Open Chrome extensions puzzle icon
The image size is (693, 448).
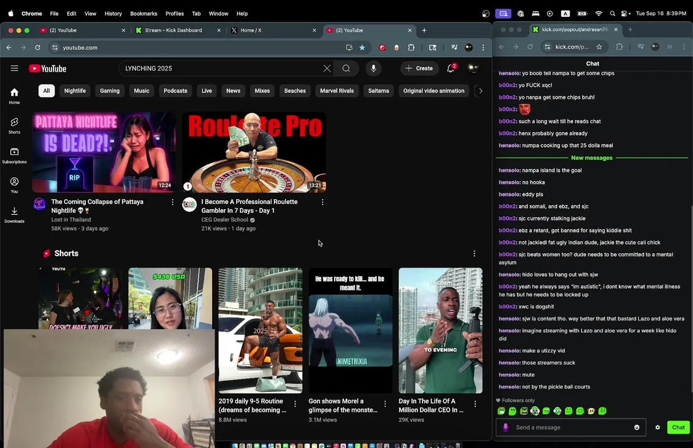411,47
